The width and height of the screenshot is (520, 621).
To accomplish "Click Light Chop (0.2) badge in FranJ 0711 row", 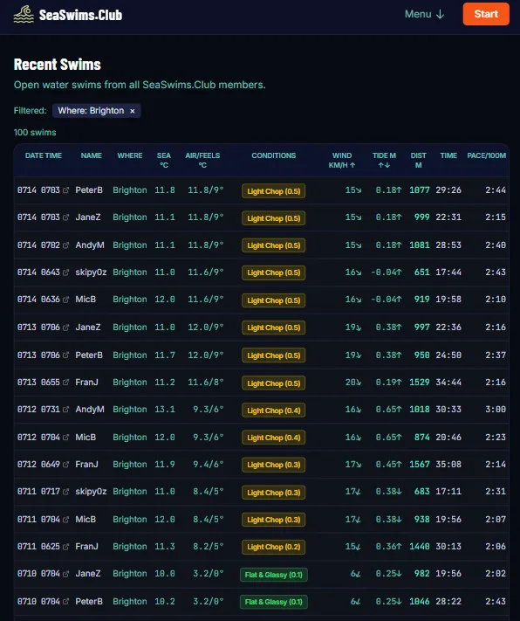I will pos(273,547).
